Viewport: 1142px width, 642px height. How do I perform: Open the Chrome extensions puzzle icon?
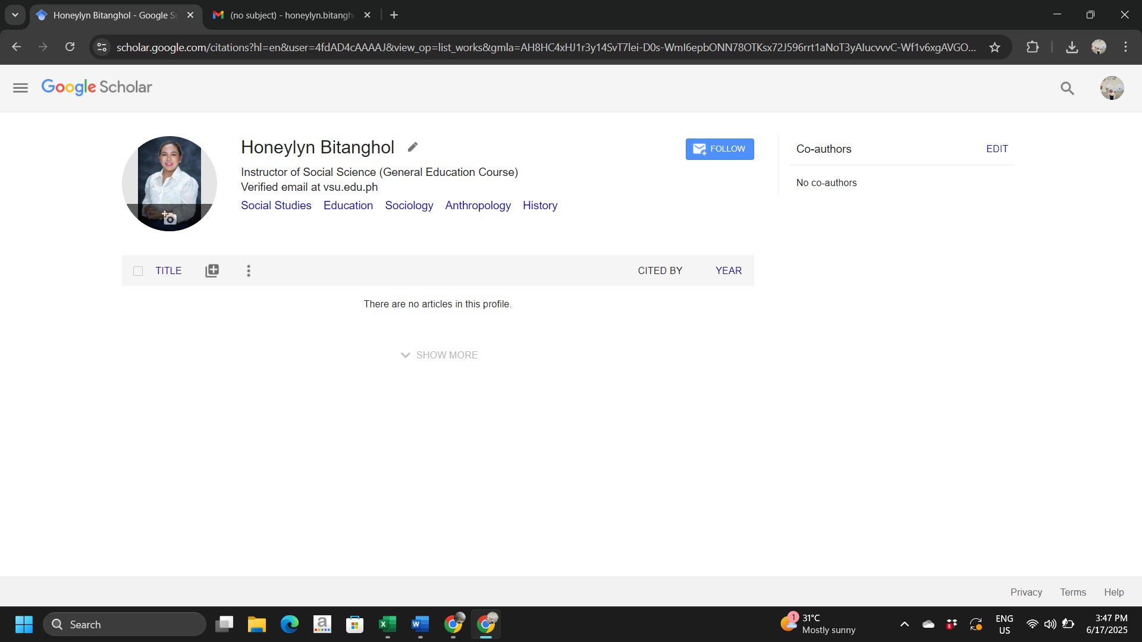1033,48
